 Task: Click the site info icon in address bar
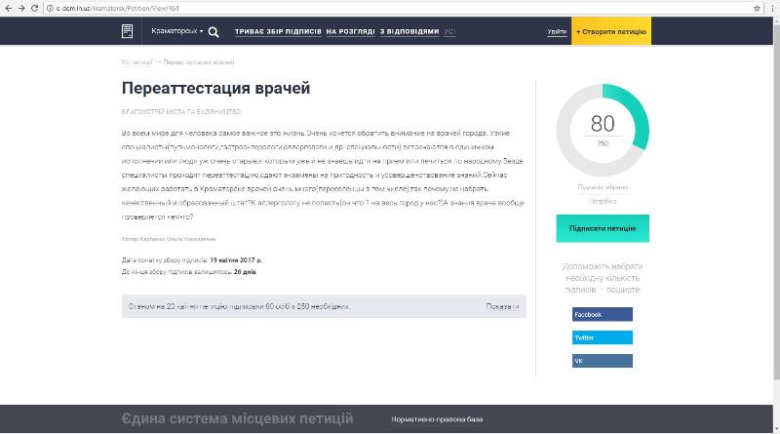coord(50,8)
